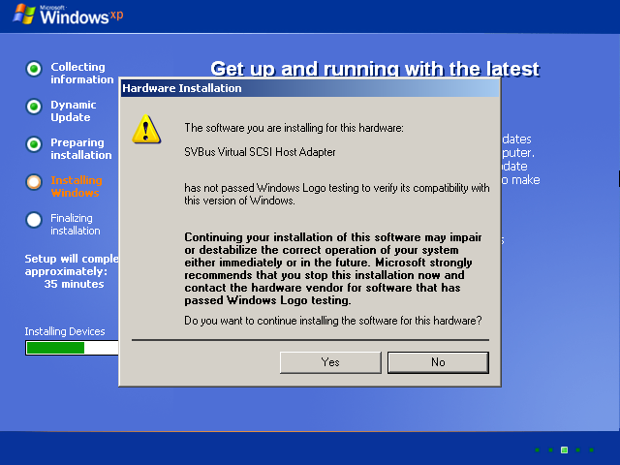
Task: Click the Dynamic Update label
Action: click(x=74, y=110)
